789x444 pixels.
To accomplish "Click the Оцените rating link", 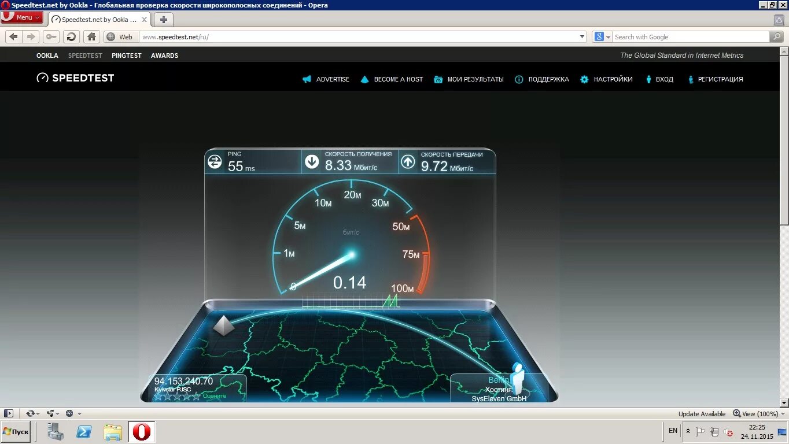I will tap(215, 396).
